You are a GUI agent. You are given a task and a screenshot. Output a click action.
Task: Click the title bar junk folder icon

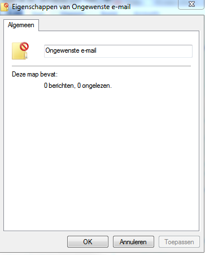click(x=5, y=7)
